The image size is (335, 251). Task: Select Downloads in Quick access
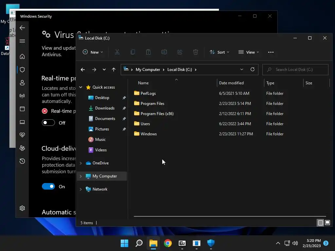click(105, 108)
